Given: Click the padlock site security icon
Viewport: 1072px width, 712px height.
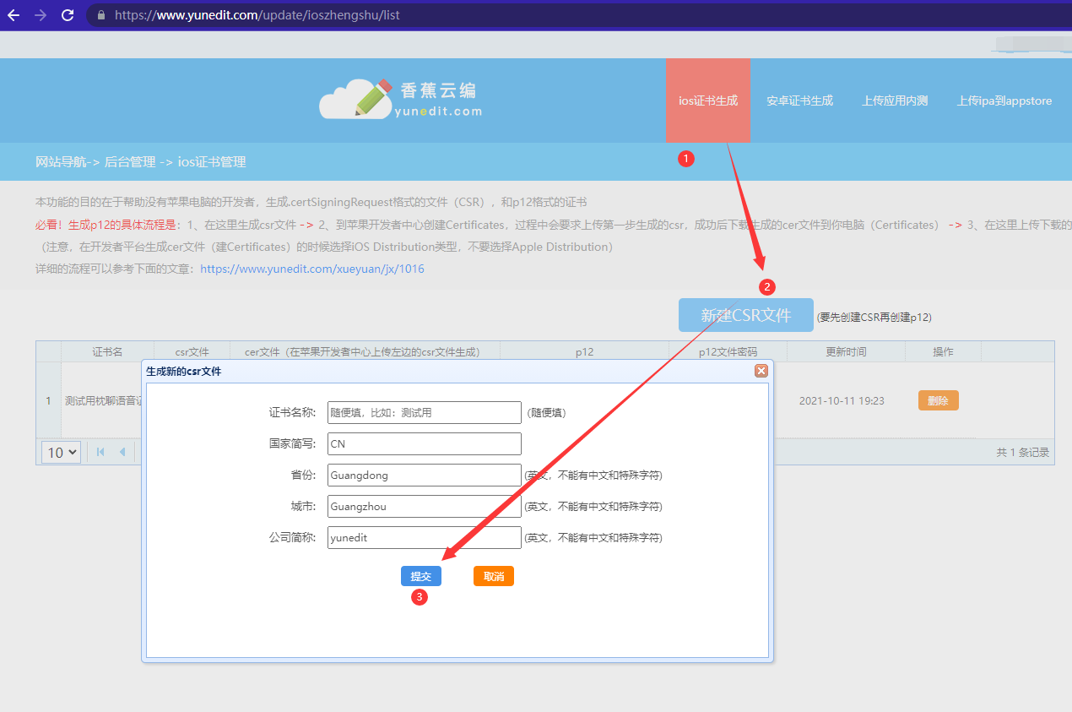Looking at the screenshot, I should click(x=102, y=15).
